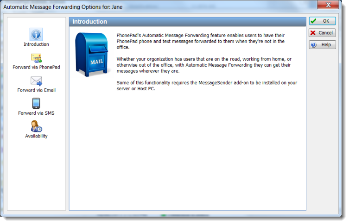Click the Forward via Email label

[37, 90]
